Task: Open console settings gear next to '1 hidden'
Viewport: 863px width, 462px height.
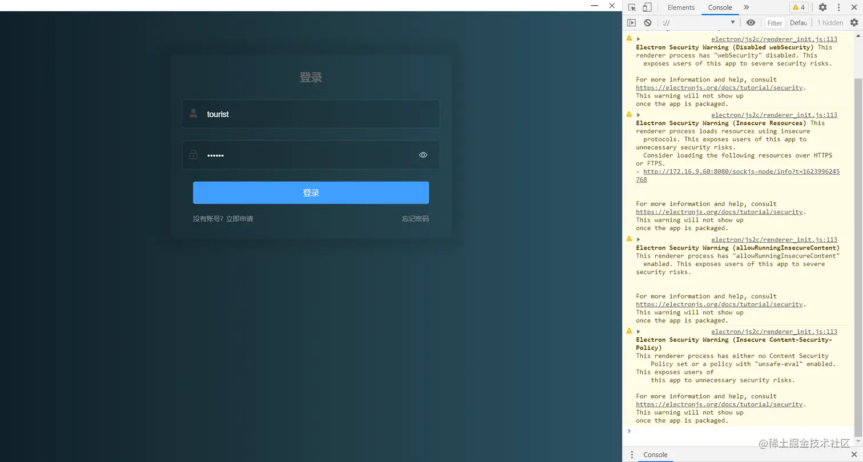Action: pyautogui.click(x=854, y=23)
